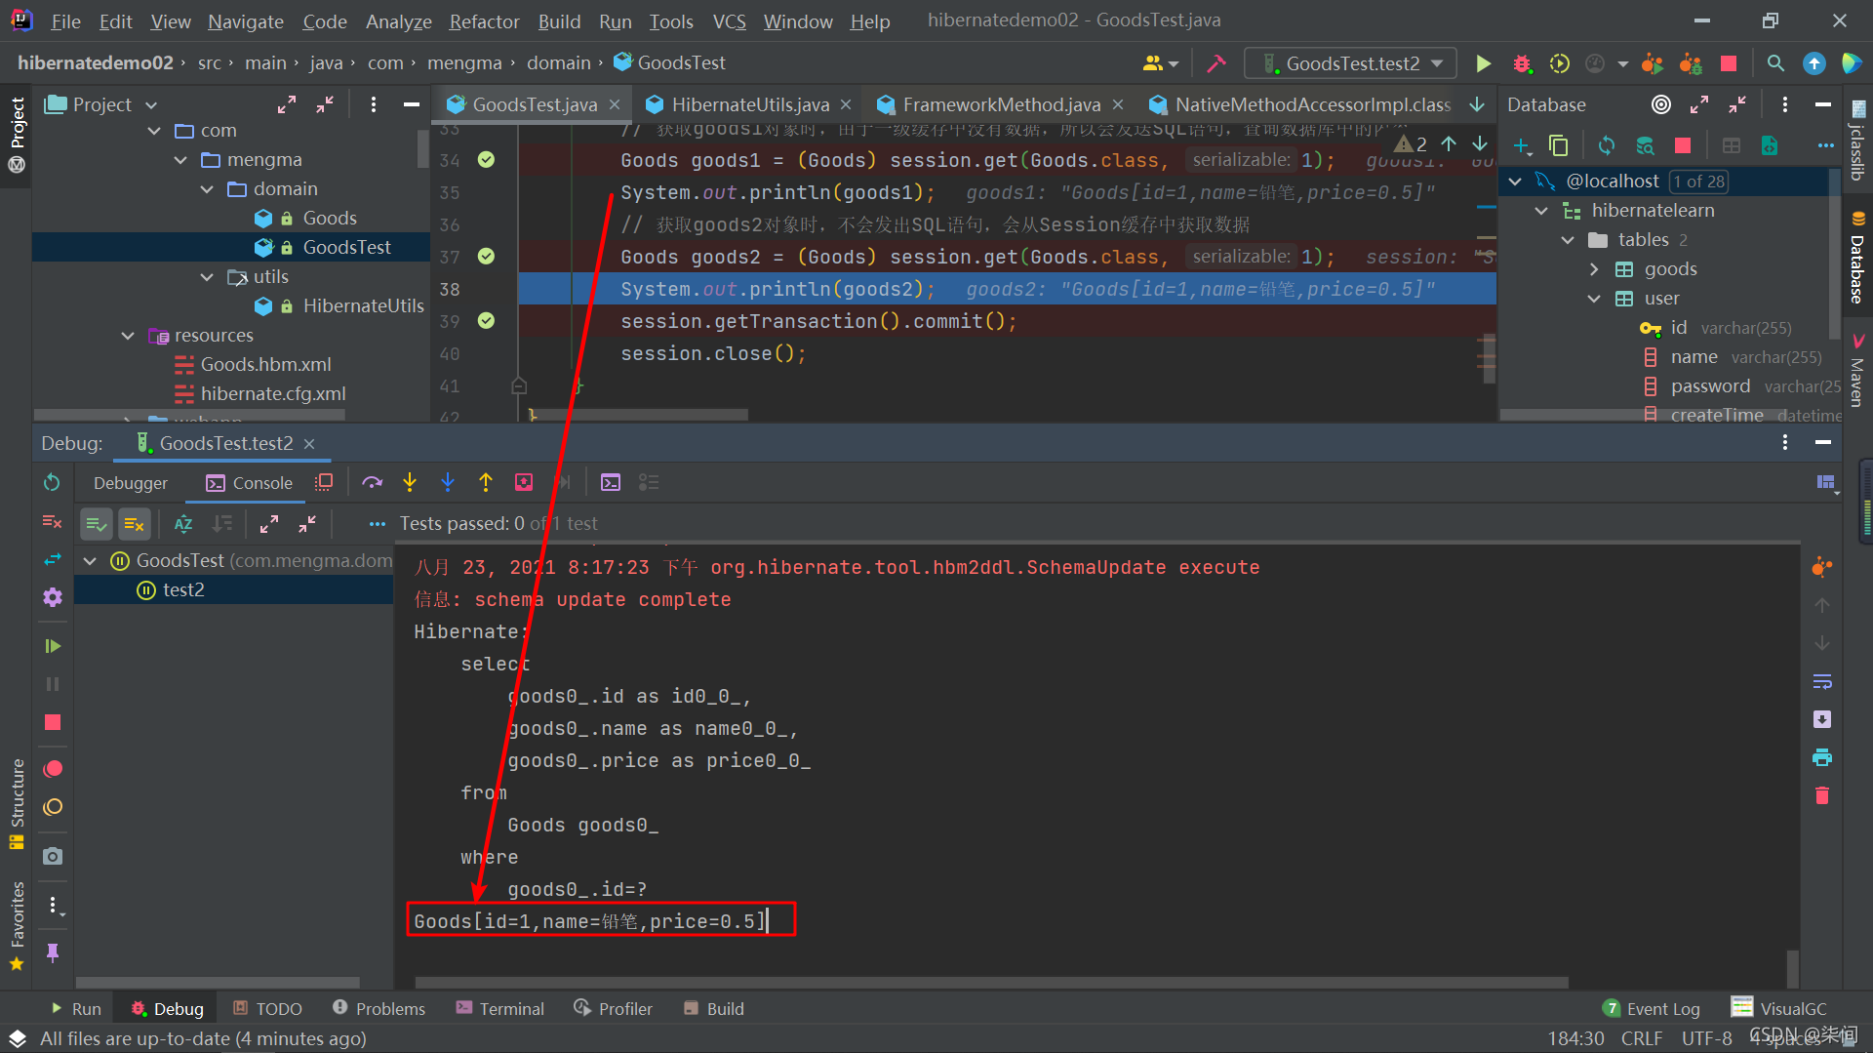Collapse the user table node

coord(1594,299)
